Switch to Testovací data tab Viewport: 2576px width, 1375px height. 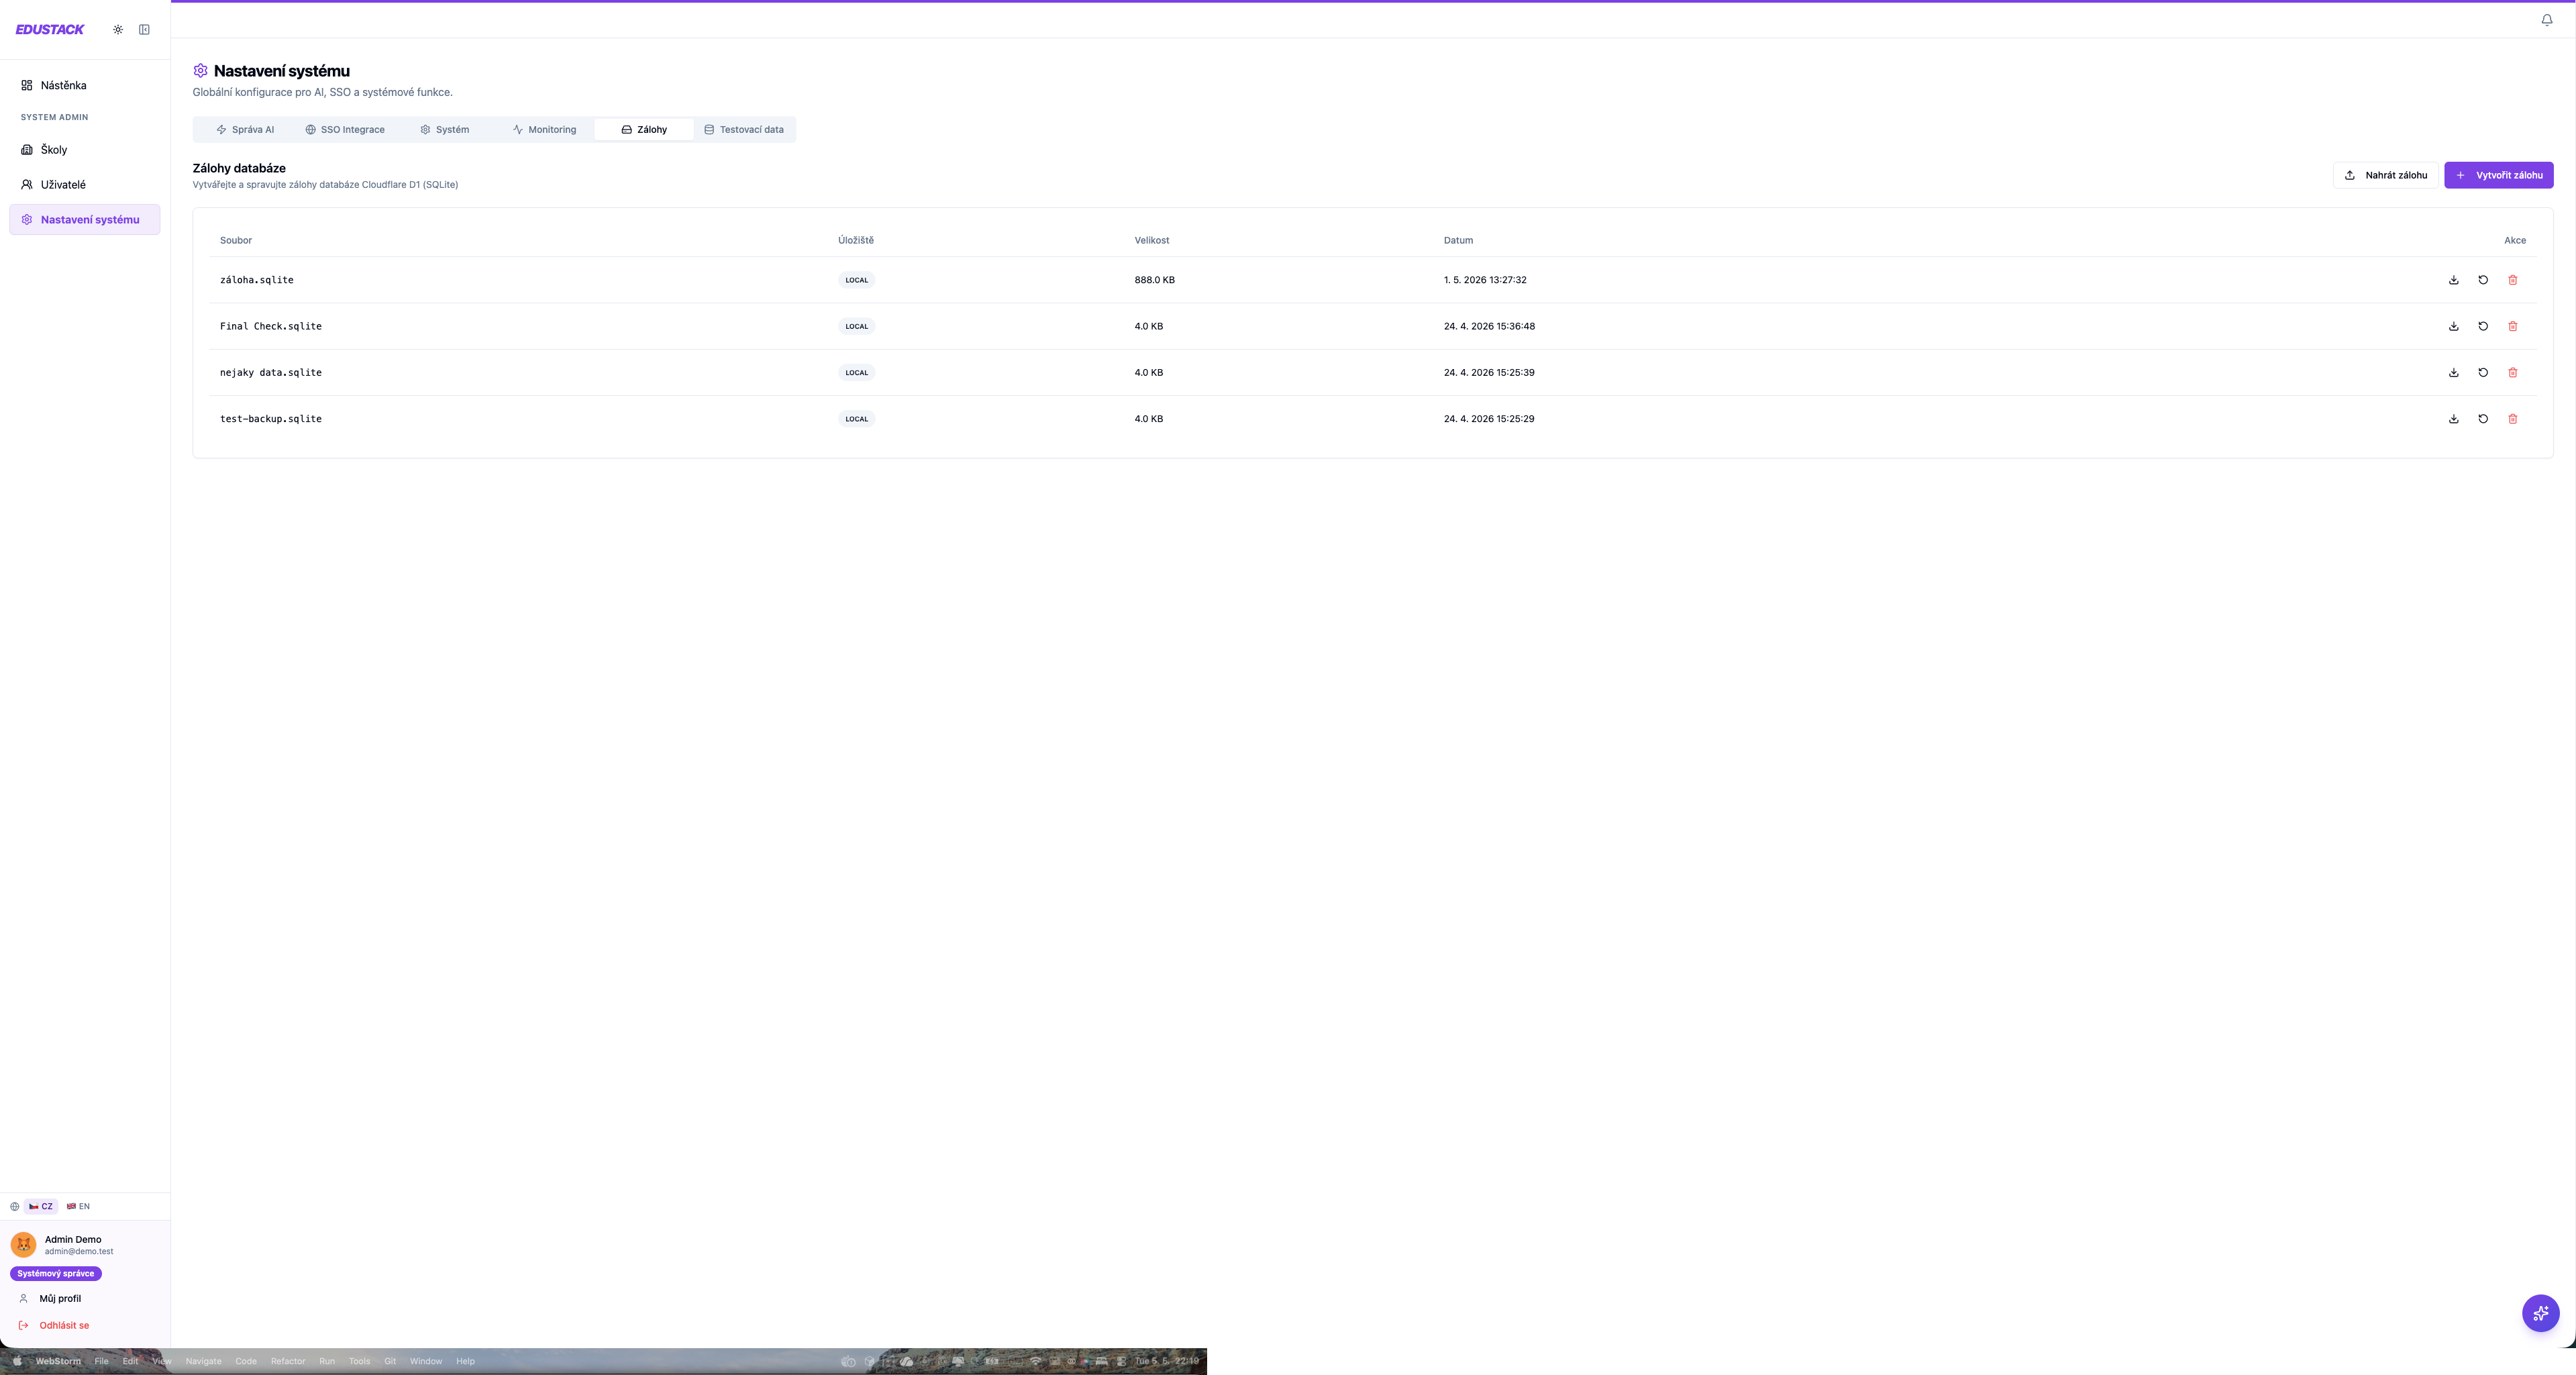click(x=744, y=129)
